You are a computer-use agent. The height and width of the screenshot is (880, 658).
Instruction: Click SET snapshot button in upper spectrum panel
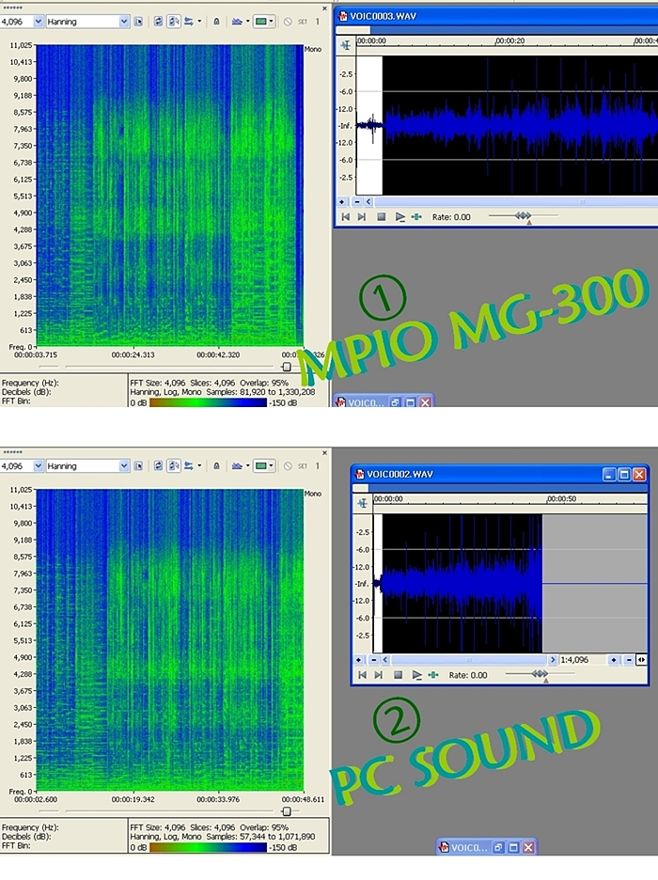pos(303,22)
